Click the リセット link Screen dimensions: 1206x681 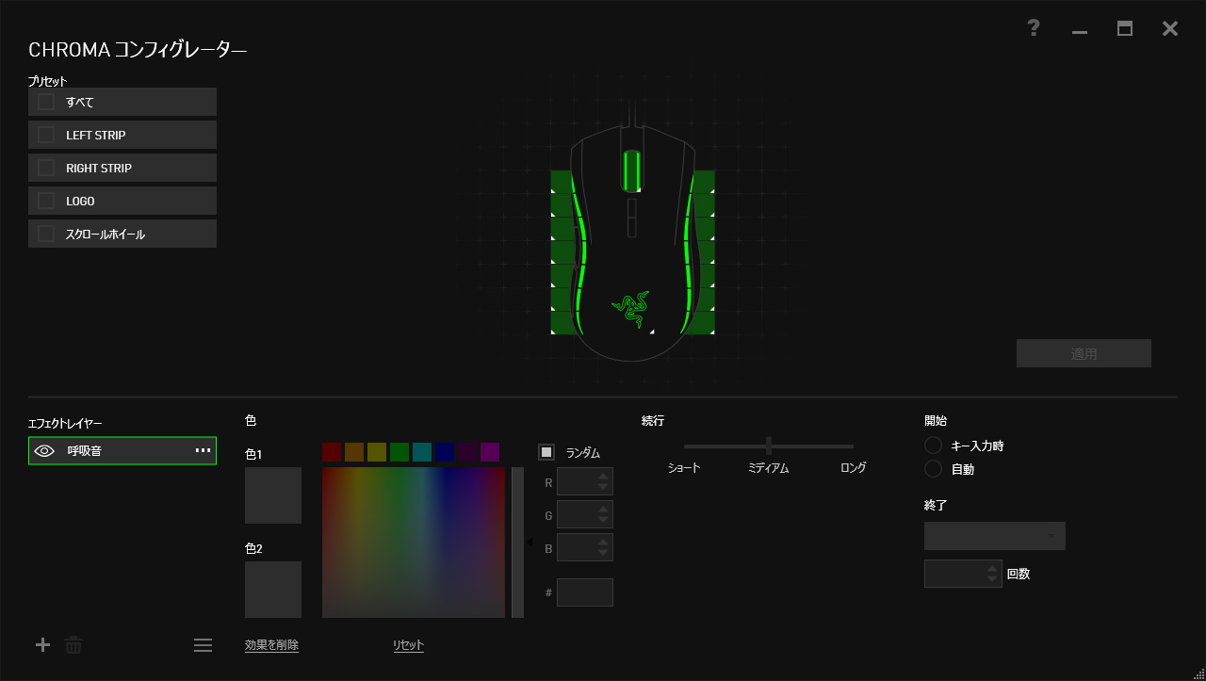(408, 645)
